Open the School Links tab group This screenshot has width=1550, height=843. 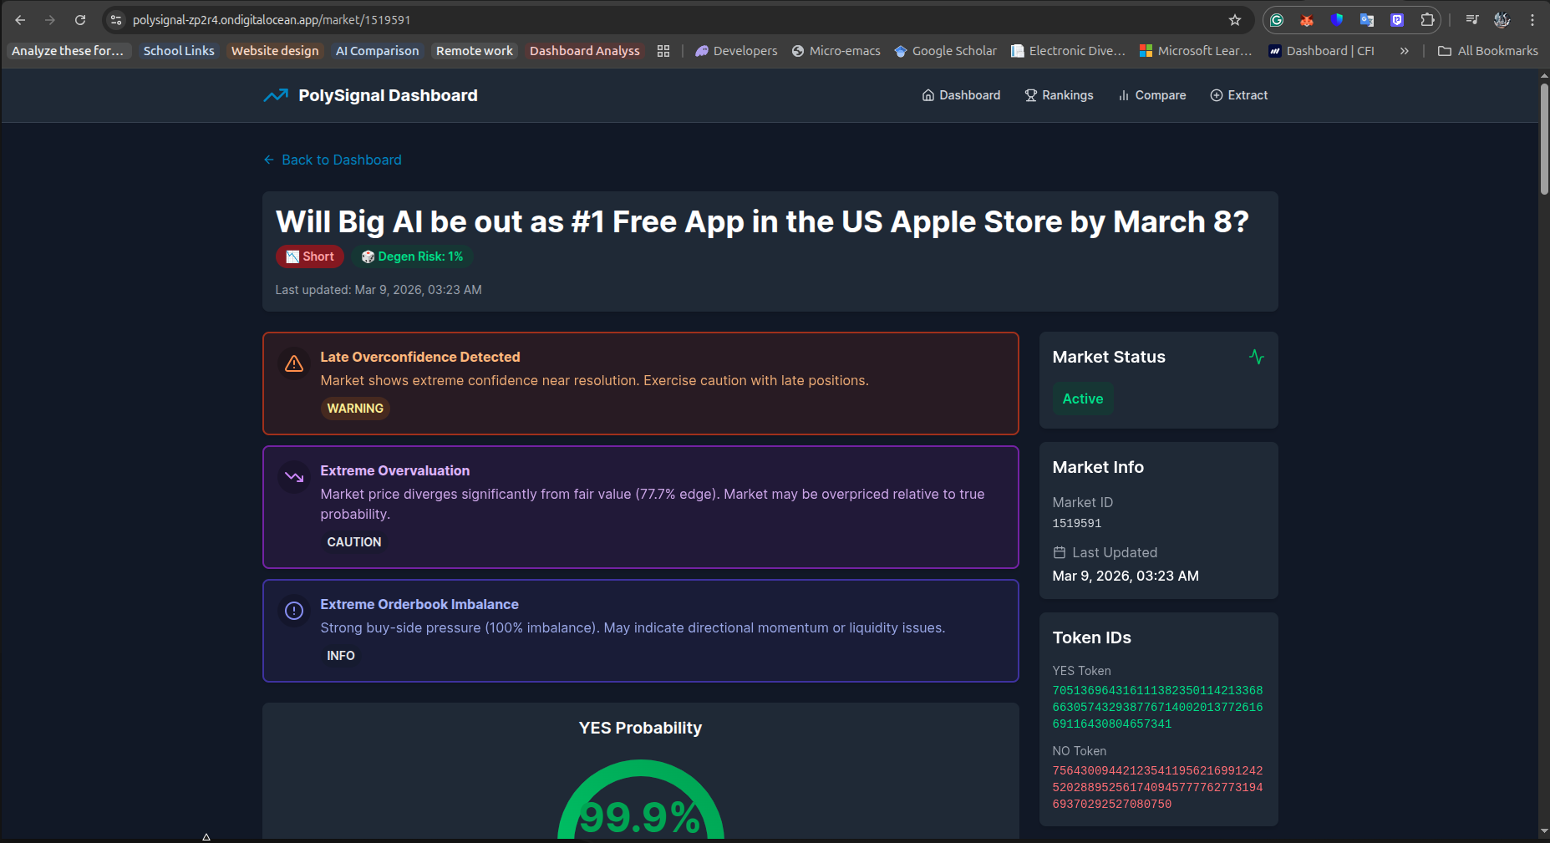(x=179, y=51)
